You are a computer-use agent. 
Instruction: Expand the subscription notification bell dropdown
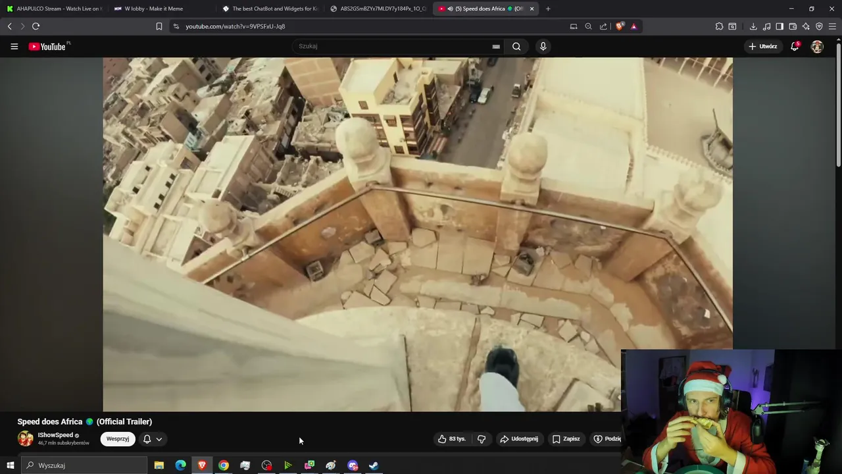pyautogui.click(x=153, y=439)
